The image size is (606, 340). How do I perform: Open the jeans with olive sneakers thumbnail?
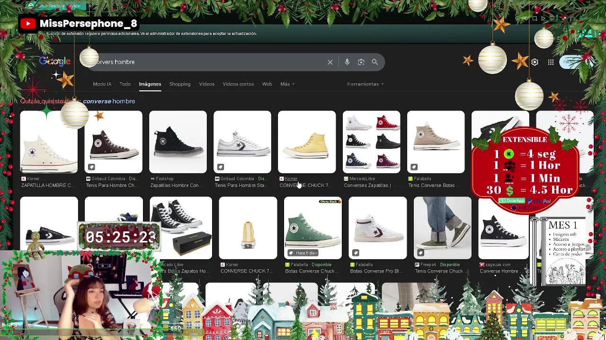443,228
